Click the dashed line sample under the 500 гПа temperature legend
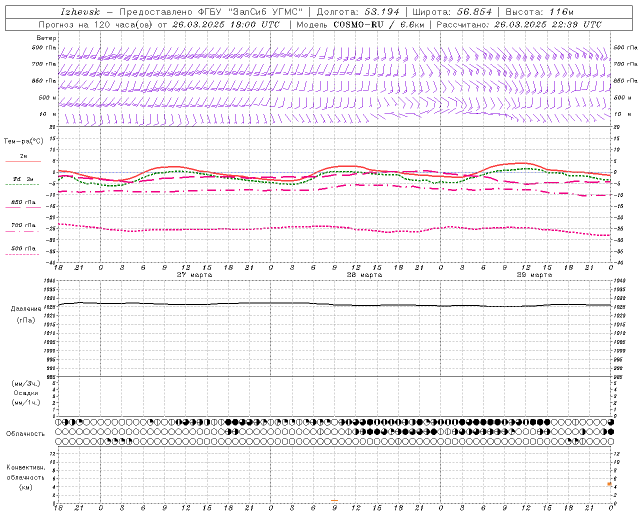 22,254
